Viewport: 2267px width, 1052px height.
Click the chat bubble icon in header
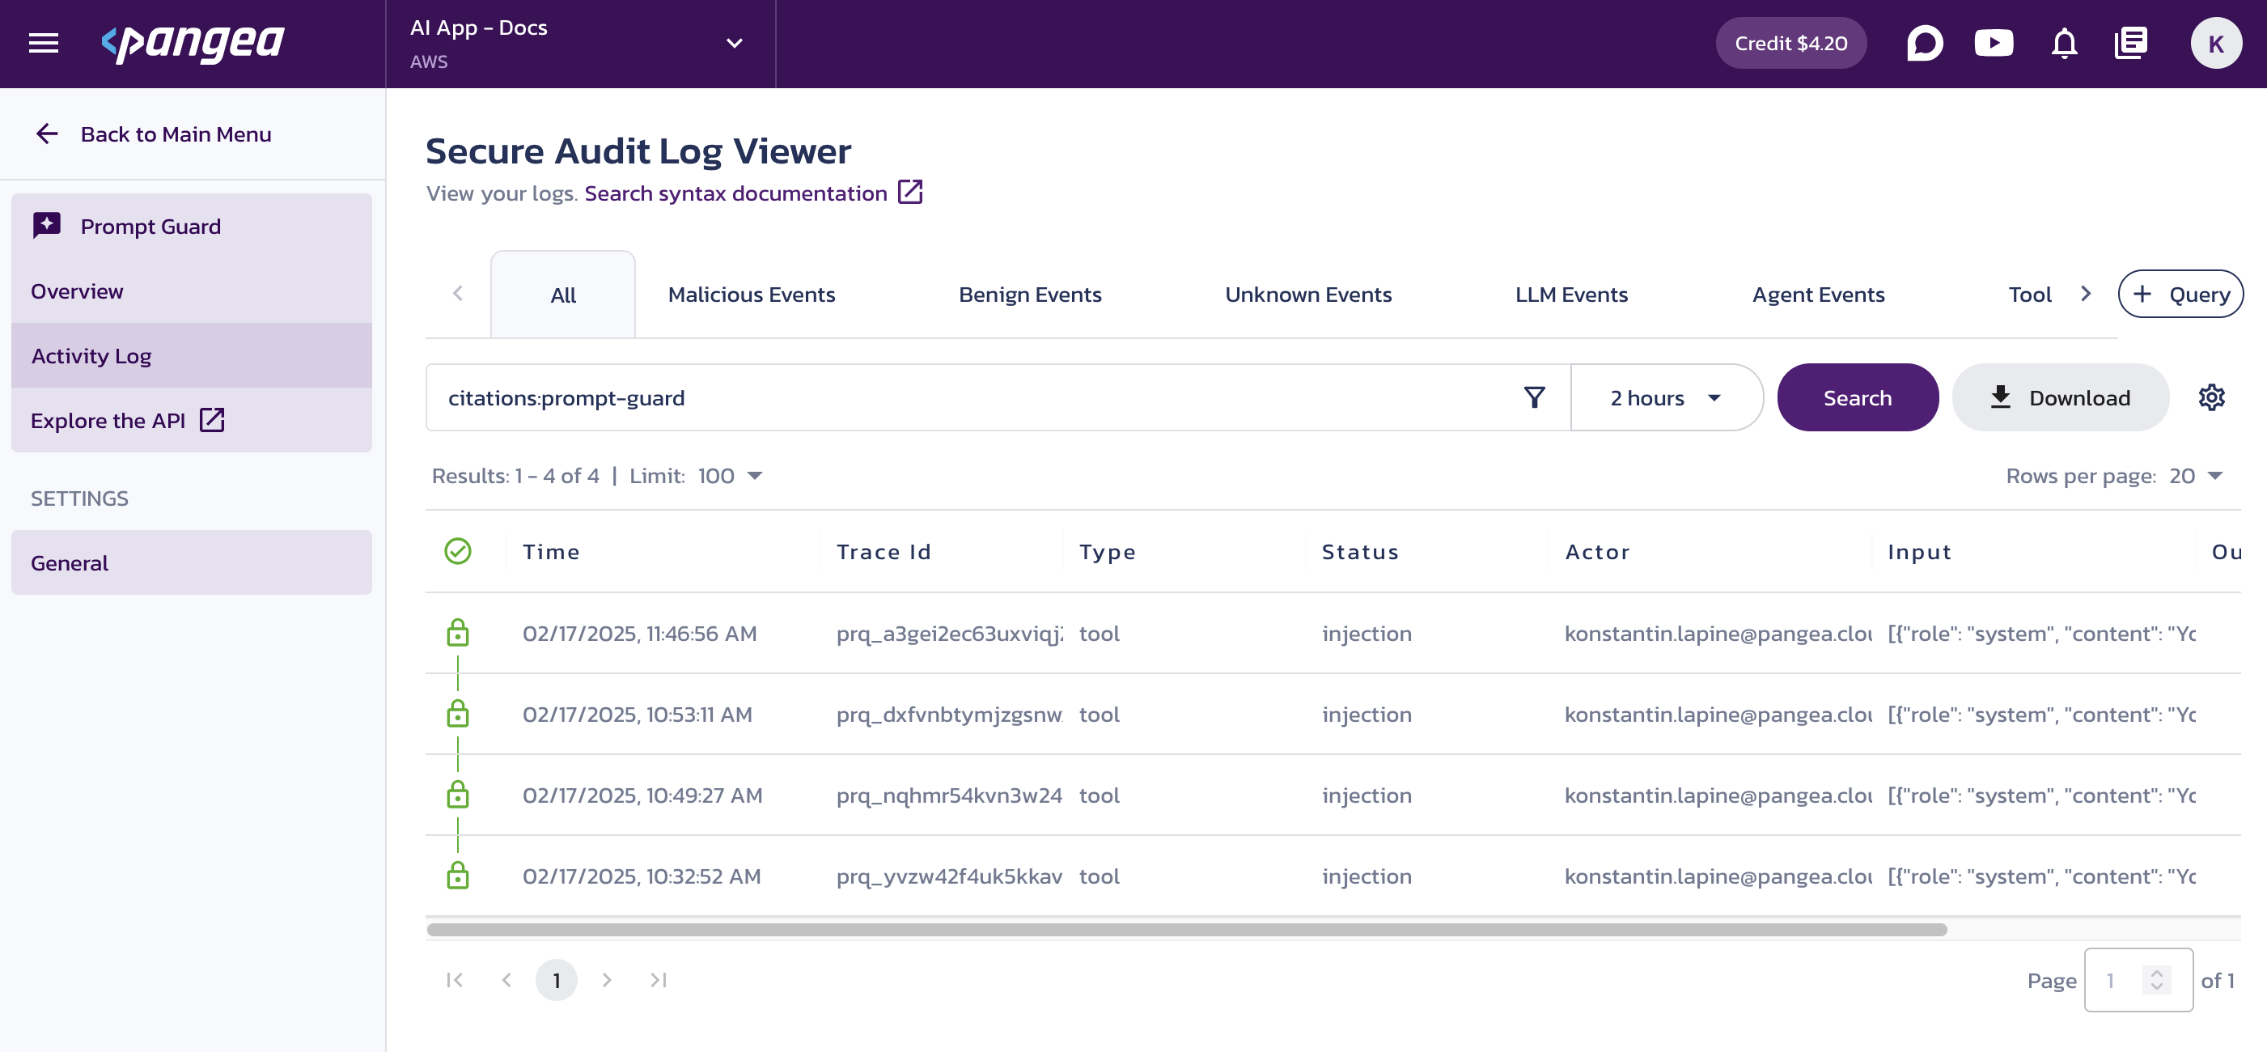click(x=1927, y=42)
